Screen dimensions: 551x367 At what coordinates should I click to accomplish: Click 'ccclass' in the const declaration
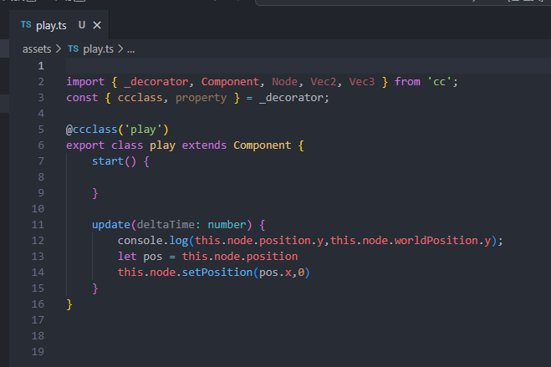tap(140, 98)
